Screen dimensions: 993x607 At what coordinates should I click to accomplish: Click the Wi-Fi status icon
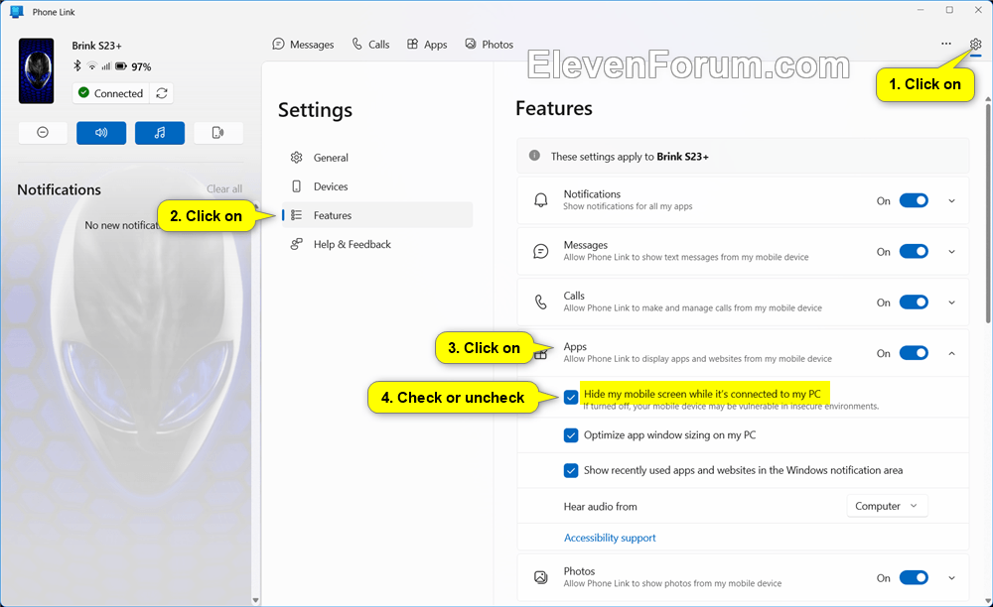pyautogui.click(x=91, y=65)
